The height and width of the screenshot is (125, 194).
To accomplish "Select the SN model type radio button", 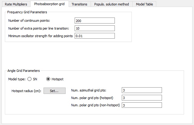I will tap(29, 79).
